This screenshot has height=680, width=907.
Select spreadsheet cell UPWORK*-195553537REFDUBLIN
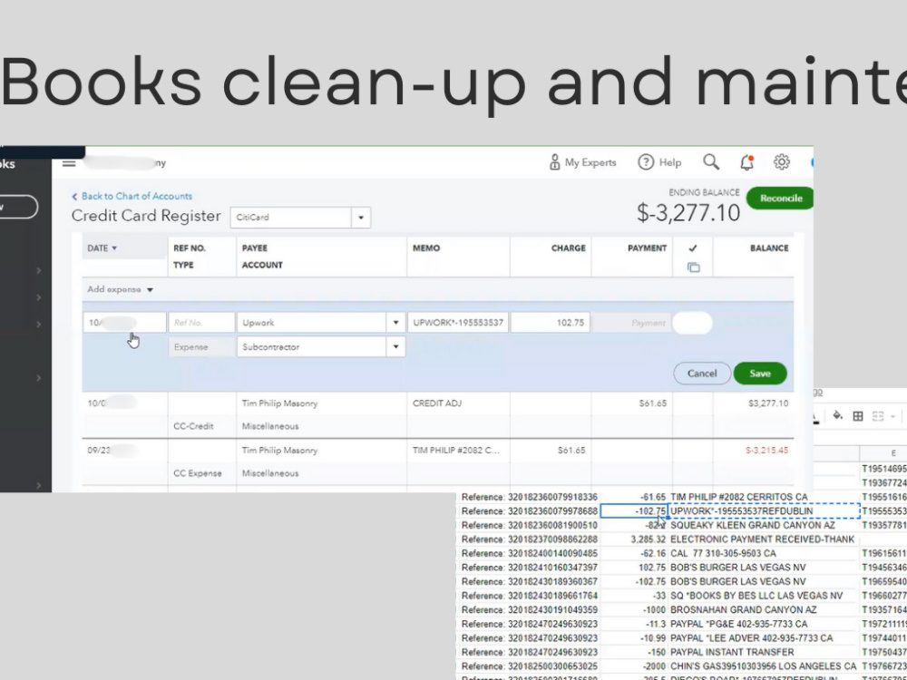(764, 511)
